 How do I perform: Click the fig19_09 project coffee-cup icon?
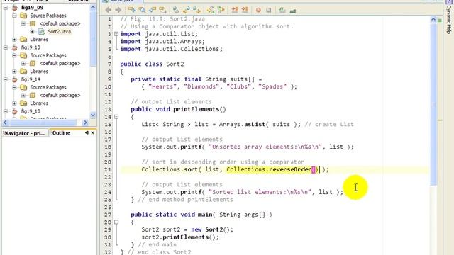(14, 8)
